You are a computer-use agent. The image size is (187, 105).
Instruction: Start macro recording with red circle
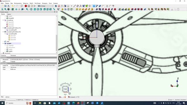[x=26, y=6]
